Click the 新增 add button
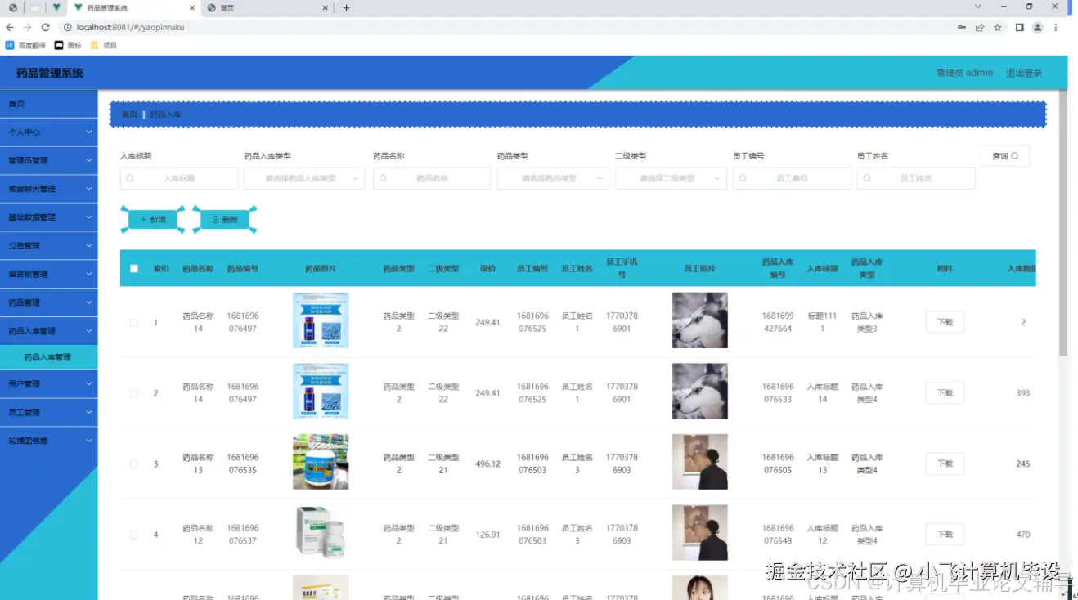1078x600 pixels. [x=153, y=219]
